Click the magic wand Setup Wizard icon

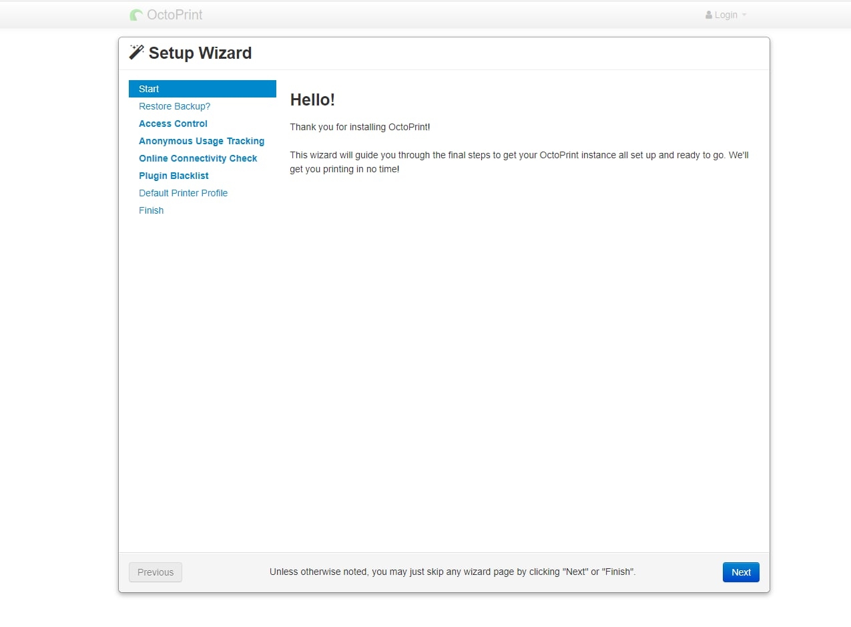[x=136, y=52]
